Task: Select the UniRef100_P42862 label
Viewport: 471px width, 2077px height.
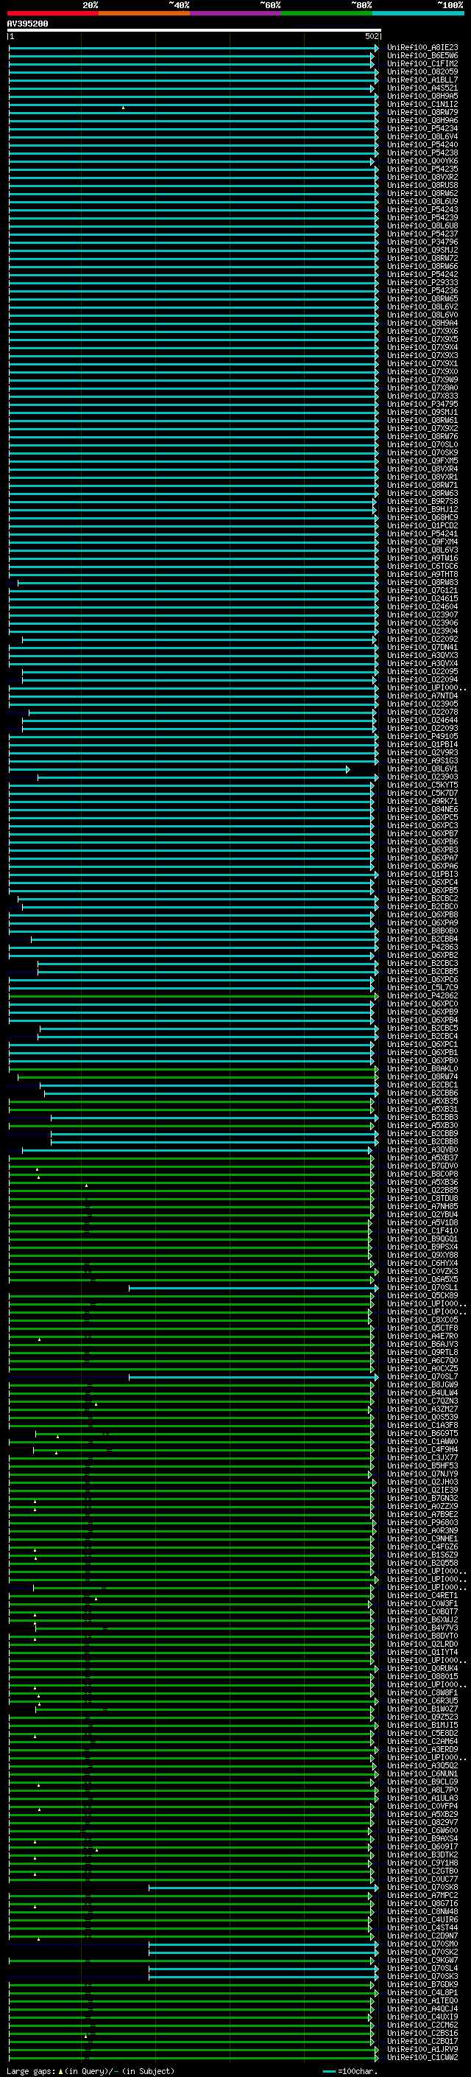Action: click(x=422, y=996)
